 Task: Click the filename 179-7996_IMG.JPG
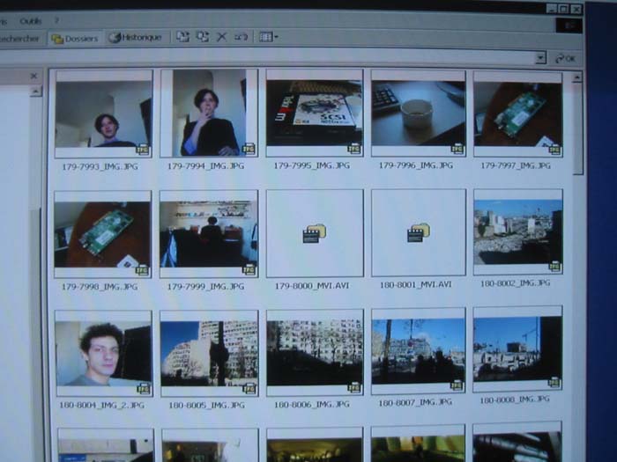pyautogui.click(x=415, y=165)
